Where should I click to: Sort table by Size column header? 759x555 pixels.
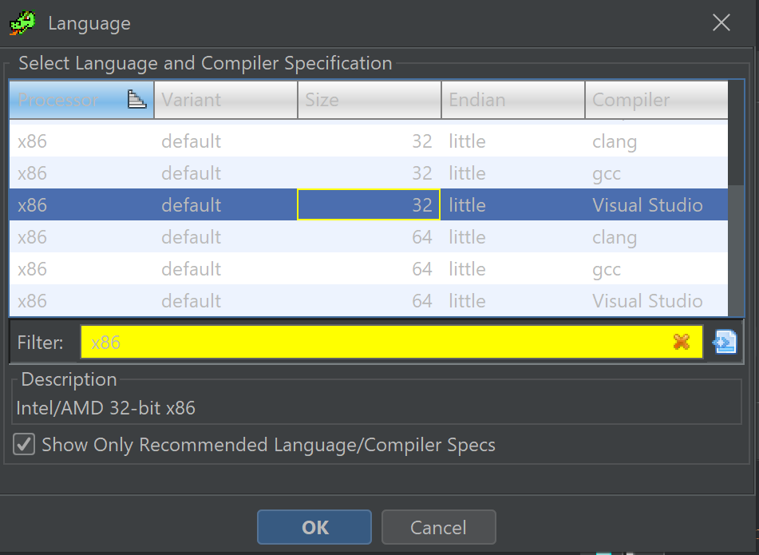point(370,100)
